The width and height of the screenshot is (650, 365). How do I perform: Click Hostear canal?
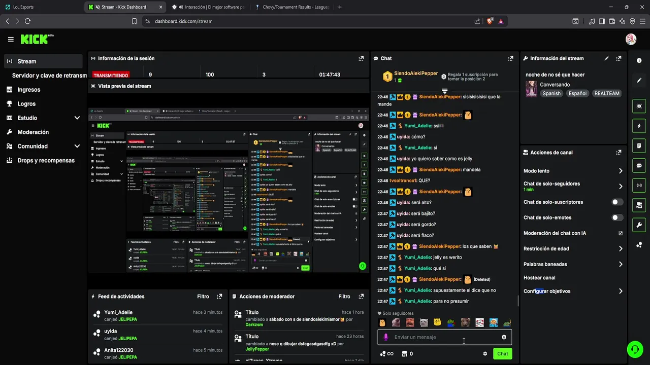coord(539,278)
